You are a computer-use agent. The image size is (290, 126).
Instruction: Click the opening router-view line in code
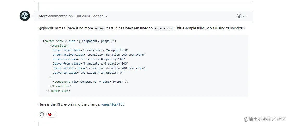click(79, 41)
